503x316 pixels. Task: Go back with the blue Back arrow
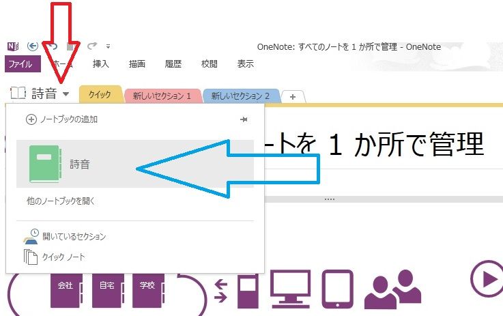click(32, 46)
